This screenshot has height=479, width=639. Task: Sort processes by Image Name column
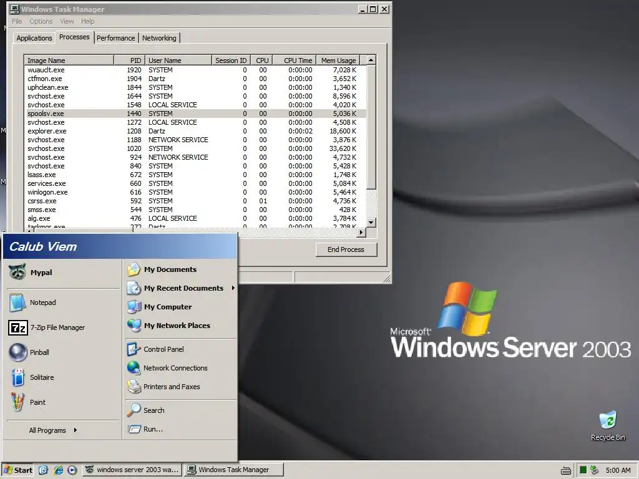tap(69, 60)
